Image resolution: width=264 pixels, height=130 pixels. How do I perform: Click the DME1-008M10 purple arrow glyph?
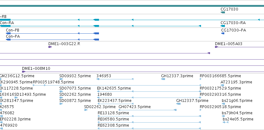tap(24, 72)
